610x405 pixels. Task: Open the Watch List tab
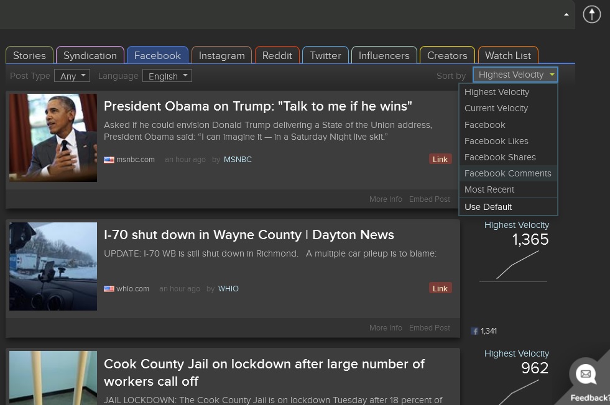(x=507, y=55)
